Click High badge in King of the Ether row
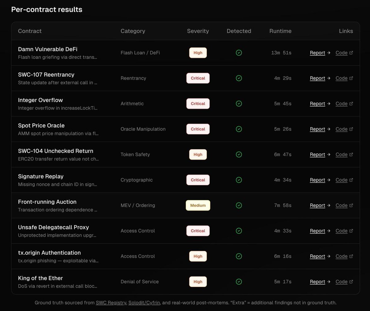The height and width of the screenshot is (311, 370). [x=198, y=282]
